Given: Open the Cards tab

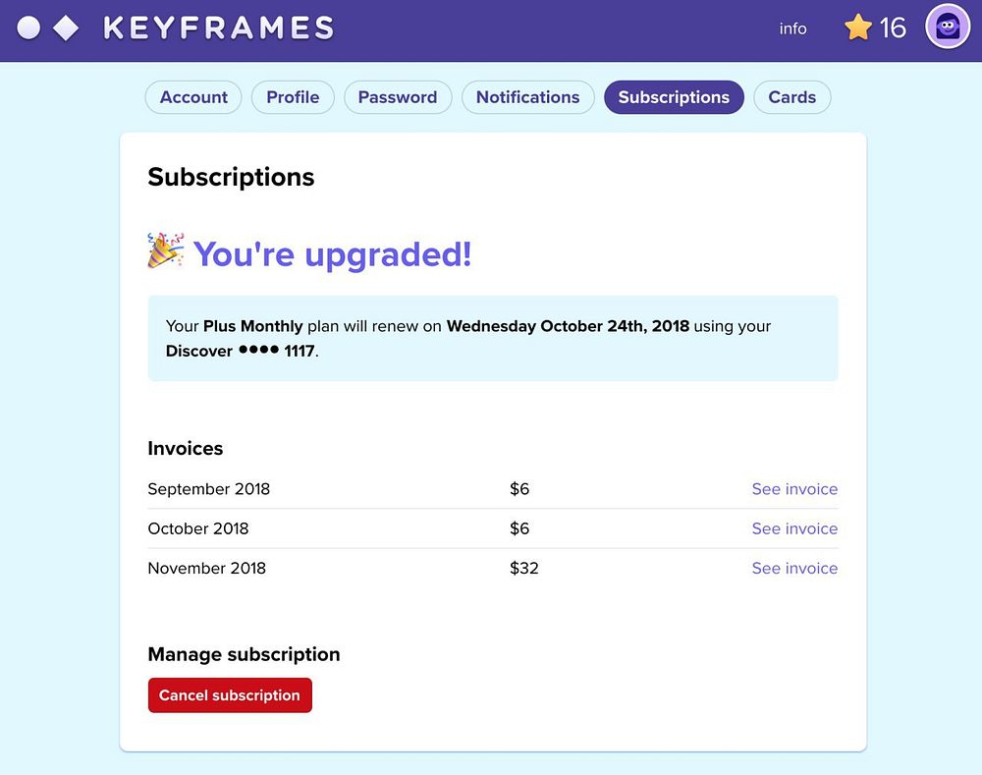Looking at the screenshot, I should [x=792, y=97].
